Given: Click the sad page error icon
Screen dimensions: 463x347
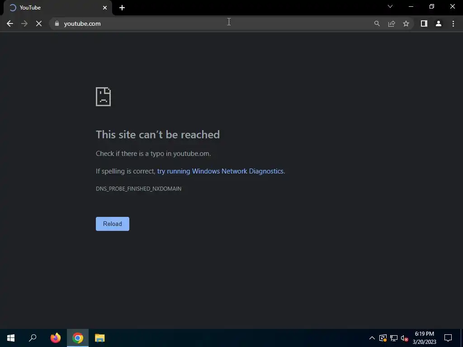Looking at the screenshot, I should pyautogui.click(x=104, y=97).
